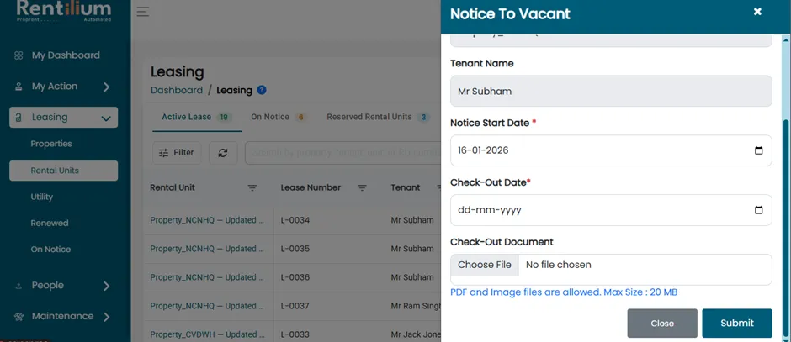Click the hamburger menu icon

pyautogui.click(x=143, y=12)
